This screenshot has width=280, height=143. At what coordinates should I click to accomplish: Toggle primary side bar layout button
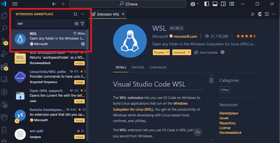click(x=207, y=4)
